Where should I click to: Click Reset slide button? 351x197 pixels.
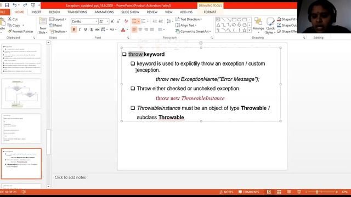coord(55,25)
